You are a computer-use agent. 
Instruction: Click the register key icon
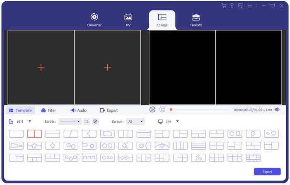point(232,5)
